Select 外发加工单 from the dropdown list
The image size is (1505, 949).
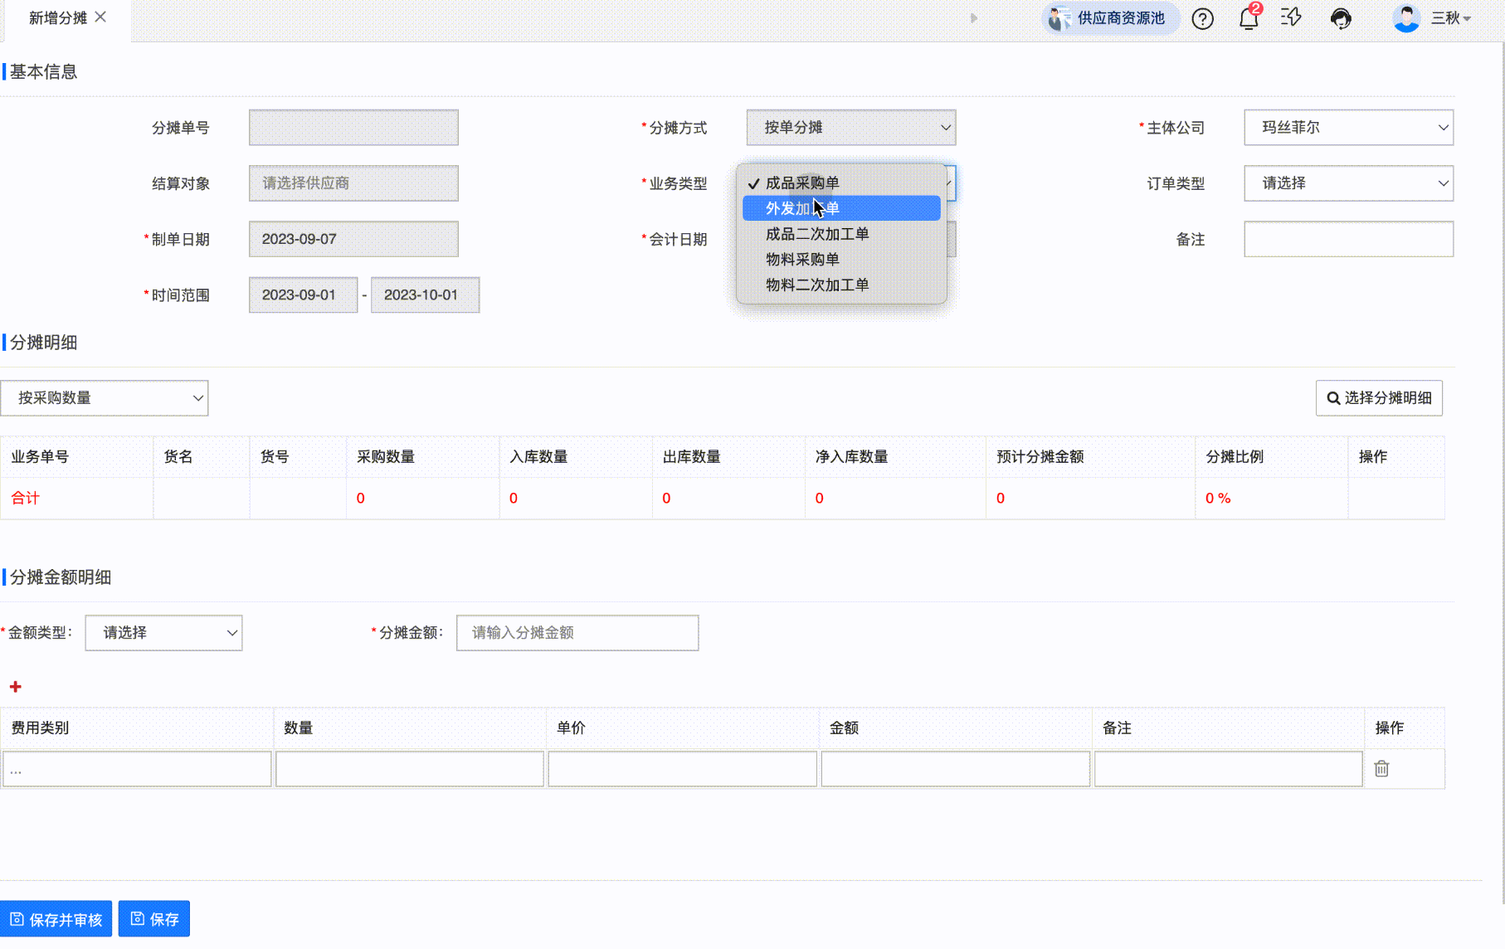[x=841, y=208]
